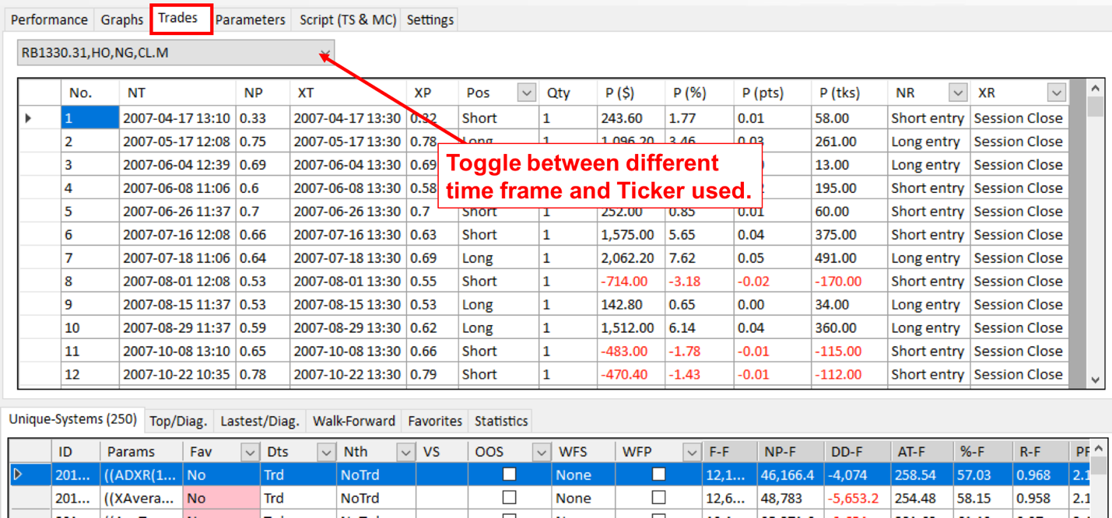The width and height of the screenshot is (1112, 518).
Task: Select the pink Fav cell in second row
Action: [x=221, y=498]
